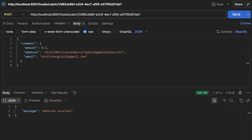The image size is (252, 140).
Task: Click the Visualize image icon
Action: (x=46, y=100)
